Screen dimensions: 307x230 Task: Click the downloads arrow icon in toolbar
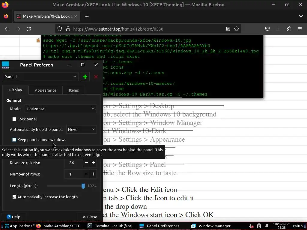pos(278,29)
